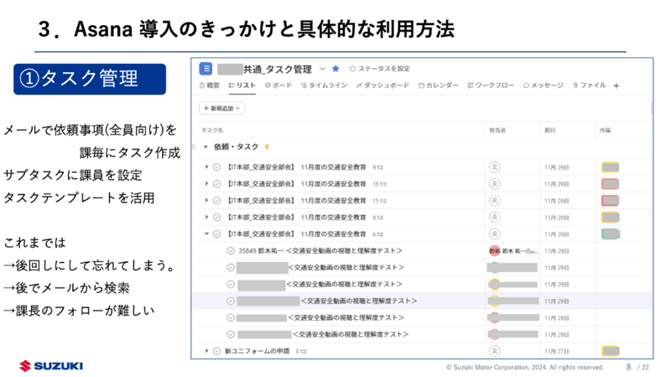Collapse the task with 6 subtasks

(x=206, y=234)
